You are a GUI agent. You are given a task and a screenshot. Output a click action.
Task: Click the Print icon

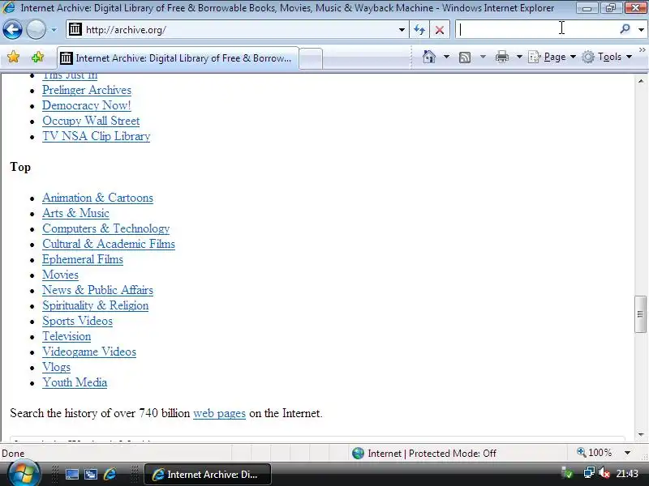click(501, 57)
